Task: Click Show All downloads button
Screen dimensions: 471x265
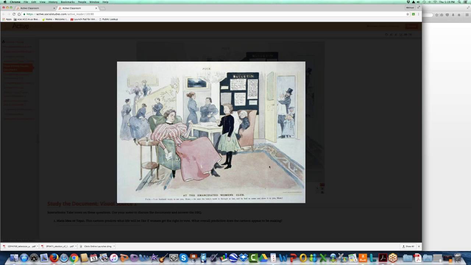Action: tap(408, 246)
